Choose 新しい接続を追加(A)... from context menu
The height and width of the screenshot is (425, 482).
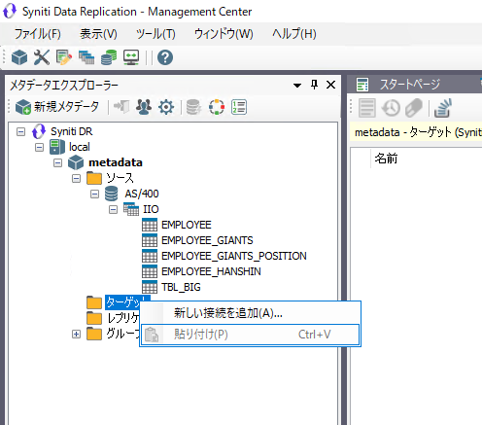pos(251,313)
